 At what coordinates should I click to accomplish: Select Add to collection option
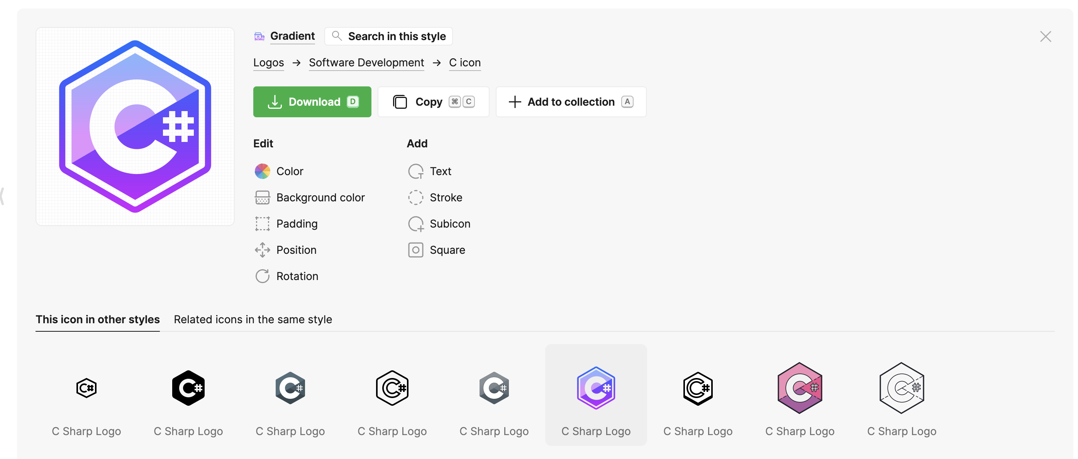click(x=571, y=101)
